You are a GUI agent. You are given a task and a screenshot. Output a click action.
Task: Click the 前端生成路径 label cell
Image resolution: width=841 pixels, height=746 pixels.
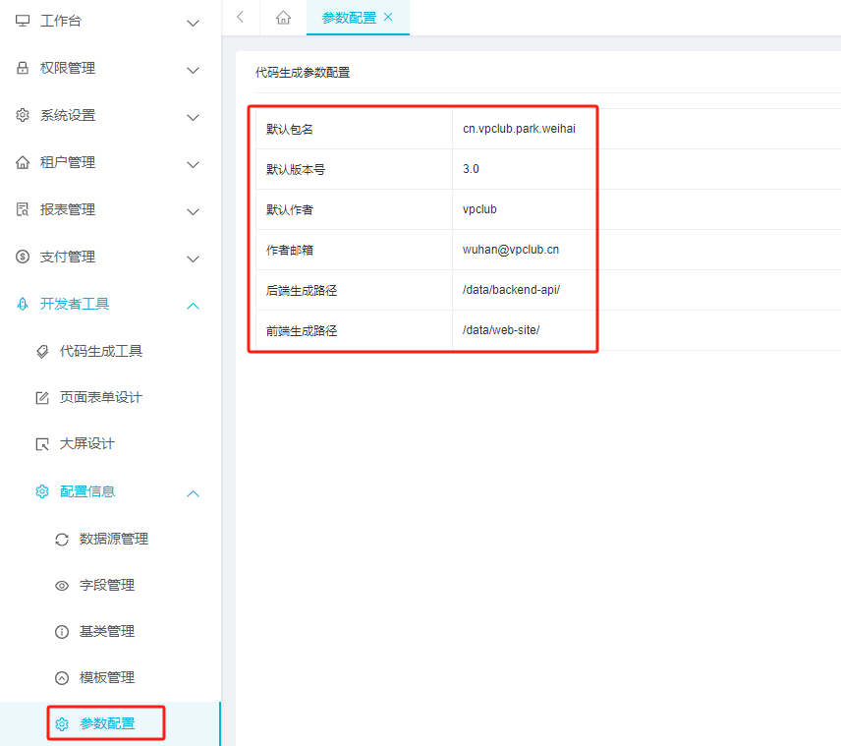pos(354,330)
